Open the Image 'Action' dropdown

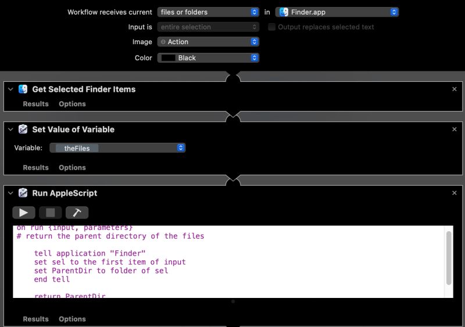point(208,42)
